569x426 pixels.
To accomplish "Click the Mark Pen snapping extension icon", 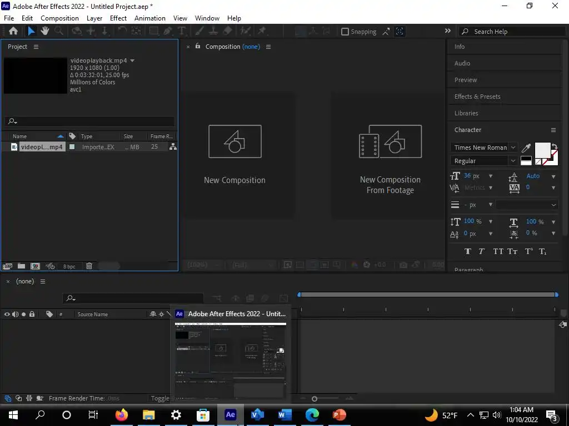I will 386,32.
